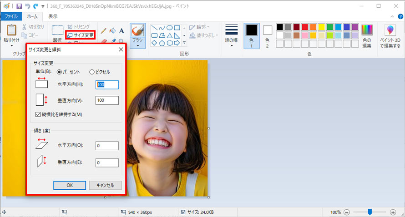The image size is (405, 217).
Task: Pick the green color in the palette
Action: 330,27
